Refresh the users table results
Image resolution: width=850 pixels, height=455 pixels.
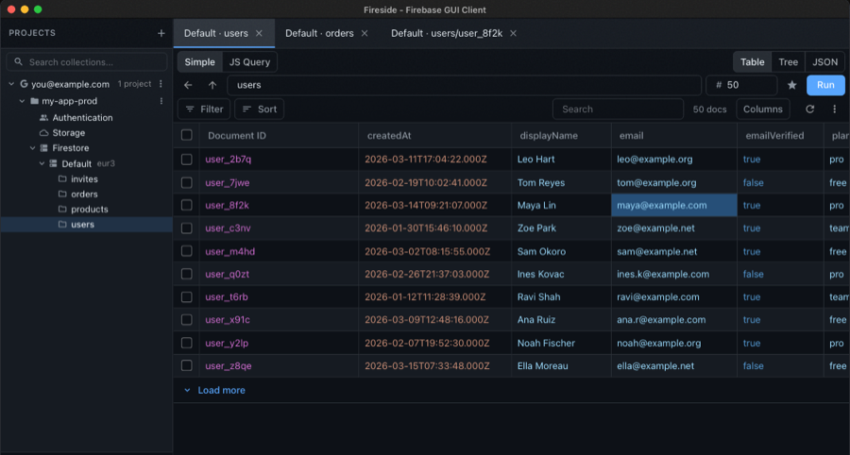point(810,109)
